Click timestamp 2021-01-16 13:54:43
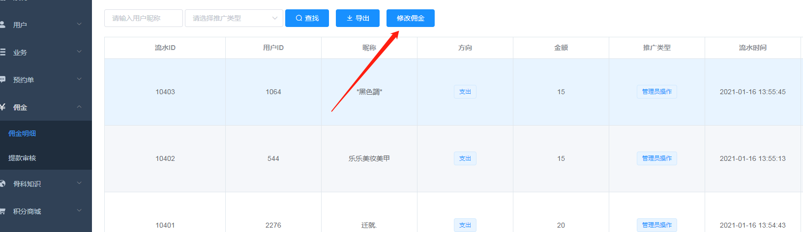This screenshot has height=232, width=803. [x=753, y=225]
